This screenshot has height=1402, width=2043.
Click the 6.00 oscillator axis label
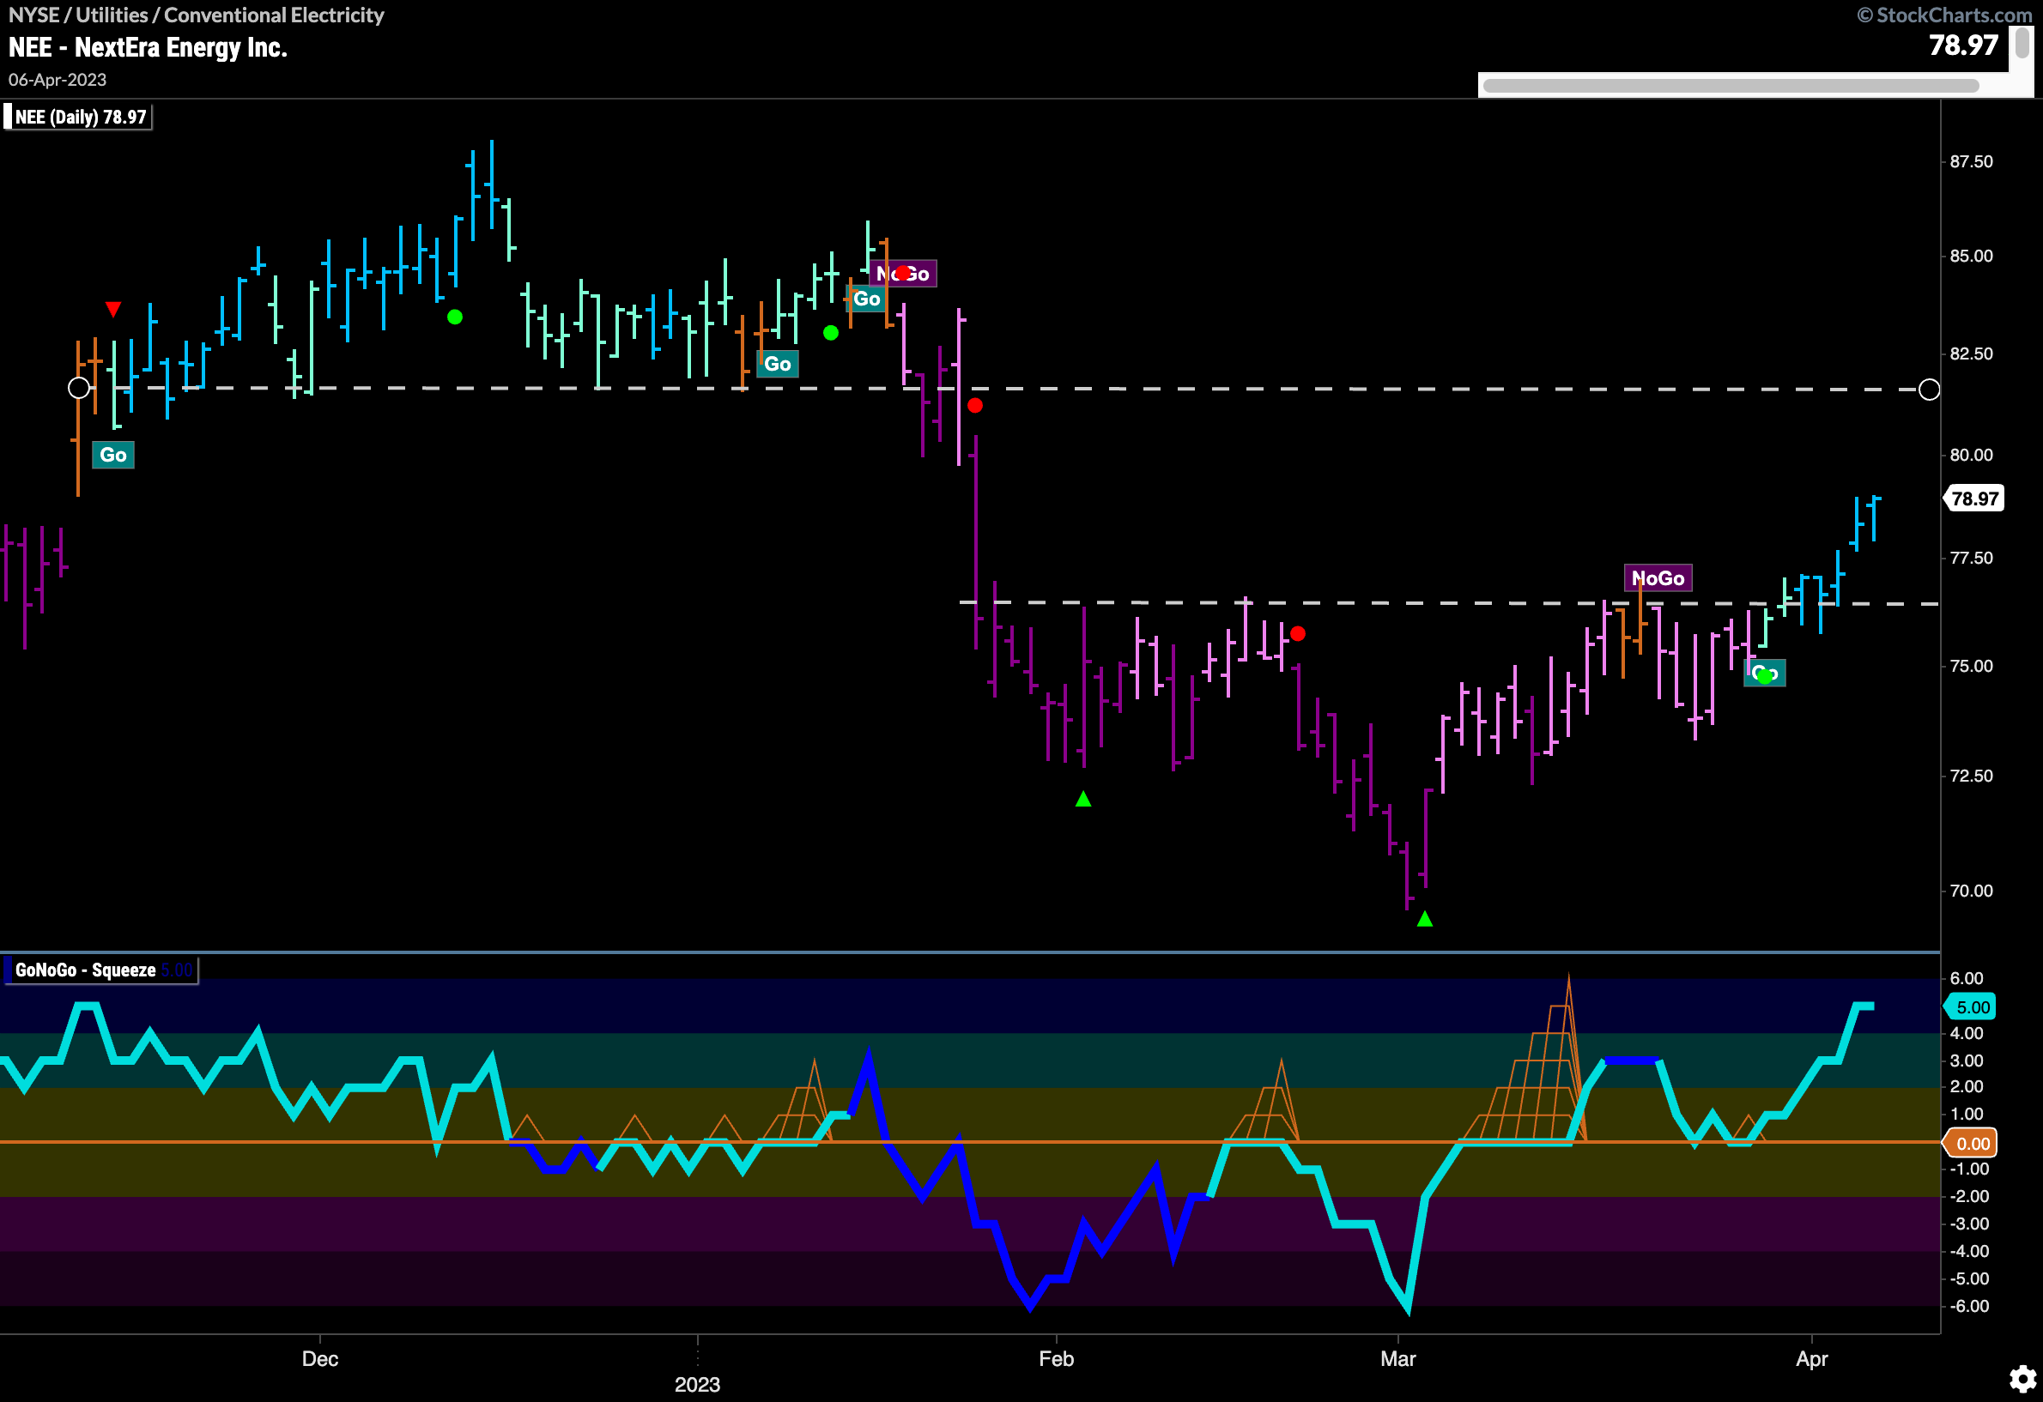pyautogui.click(x=1967, y=979)
